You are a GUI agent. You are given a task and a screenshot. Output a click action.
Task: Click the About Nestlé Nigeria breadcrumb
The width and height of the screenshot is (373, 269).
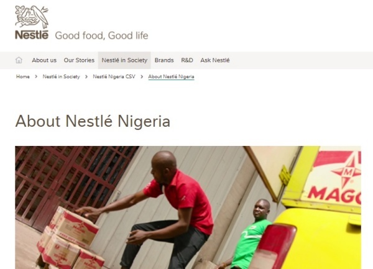[x=172, y=77]
